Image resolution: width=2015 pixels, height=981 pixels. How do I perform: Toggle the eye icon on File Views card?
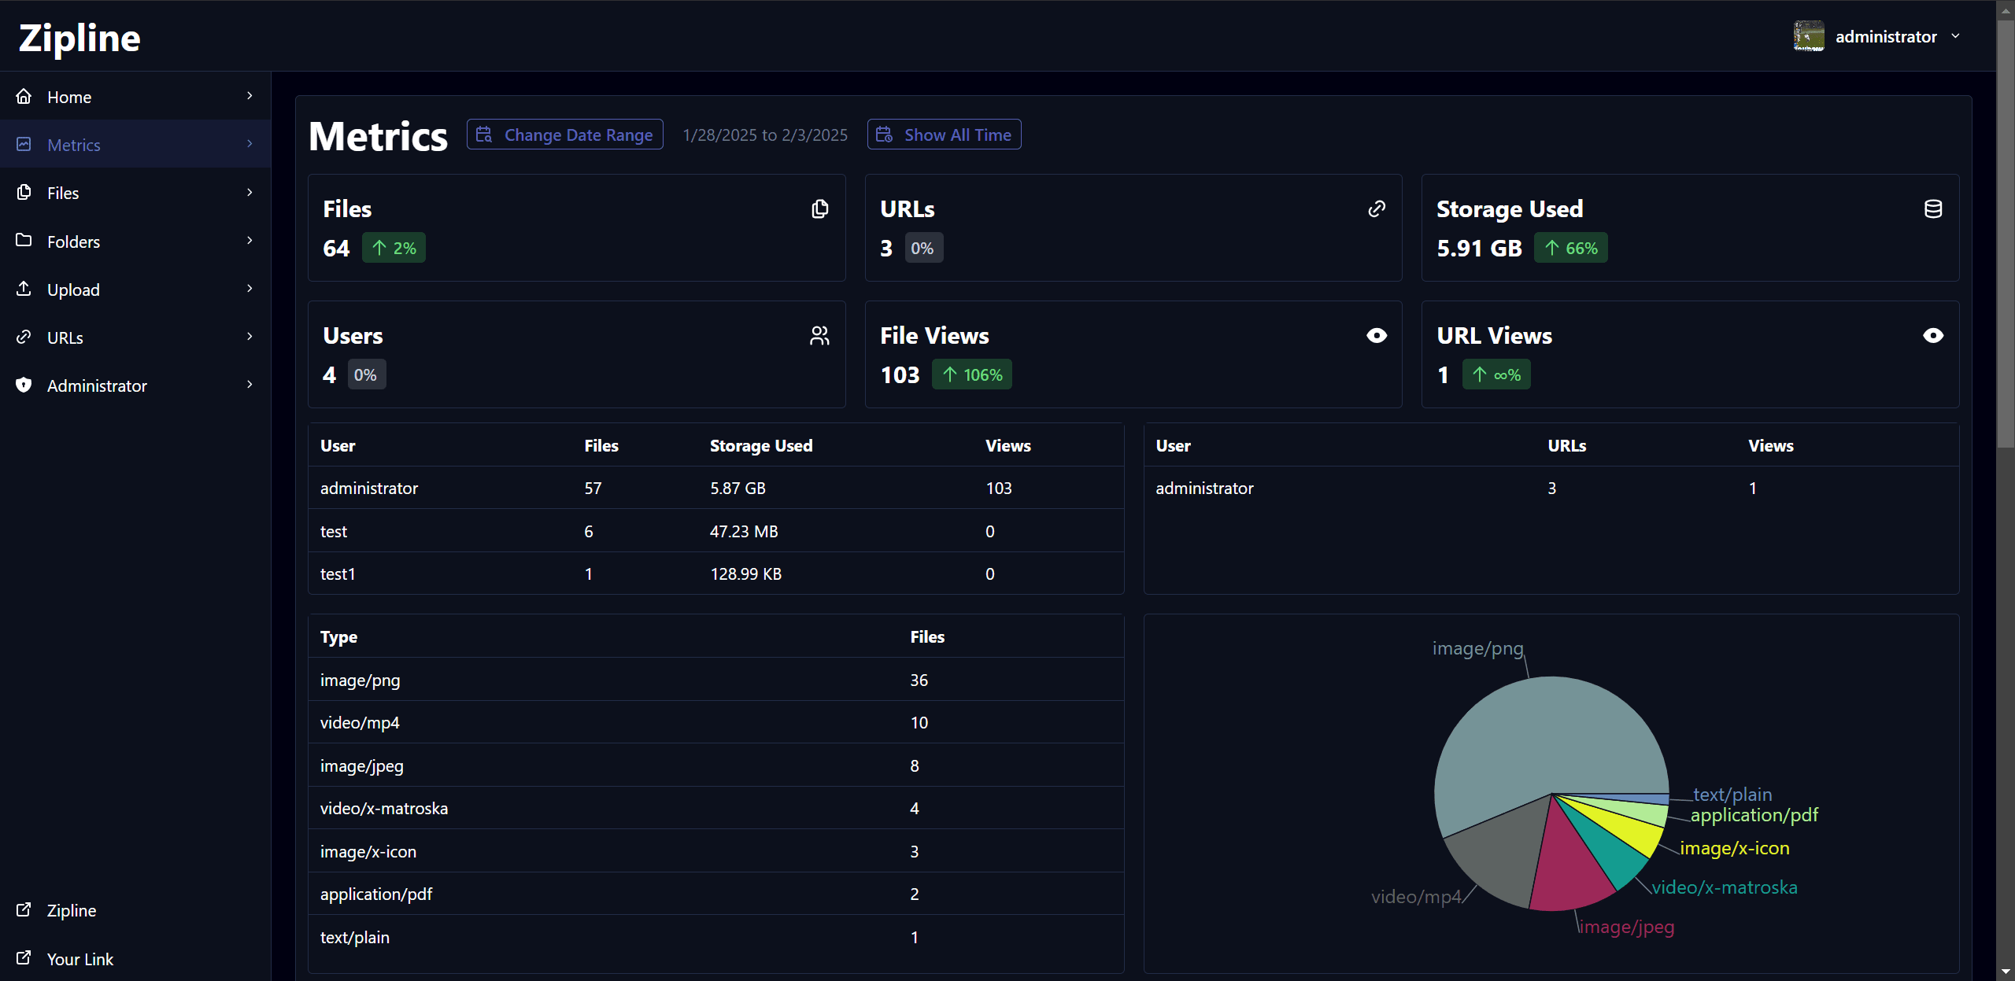(x=1376, y=335)
